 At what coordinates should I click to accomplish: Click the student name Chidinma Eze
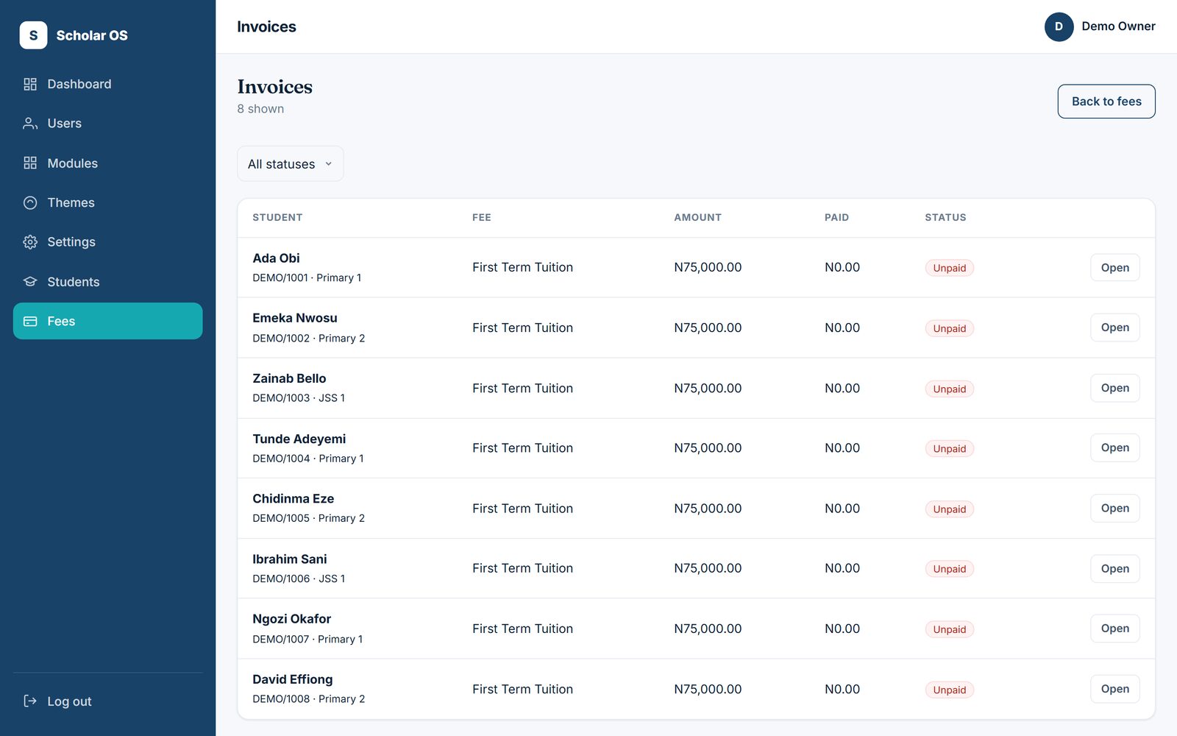pyautogui.click(x=294, y=498)
